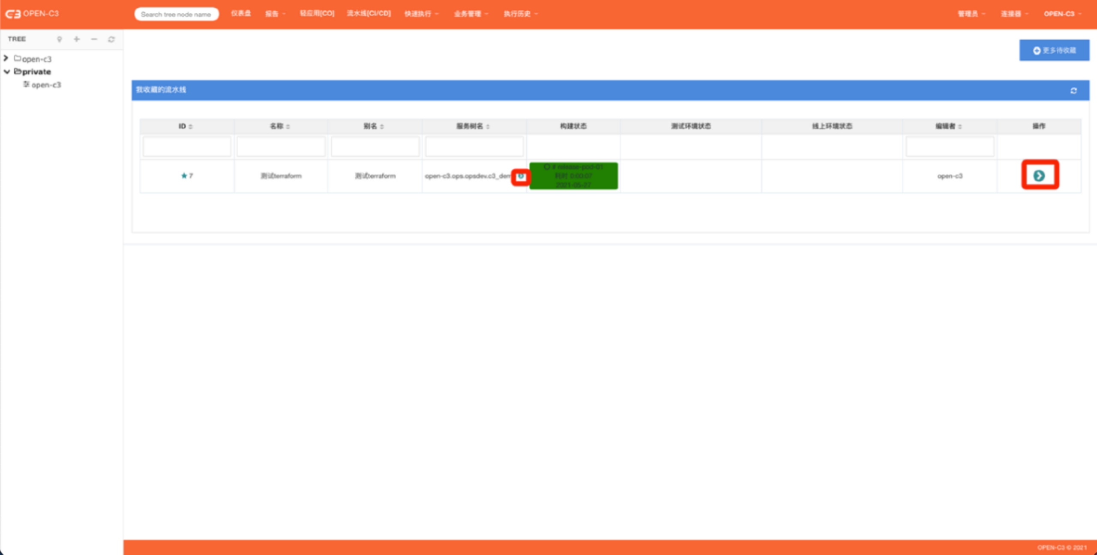Click the OPEN-C3 logo
The height and width of the screenshot is (555, 1097).
tap(32, 14)
